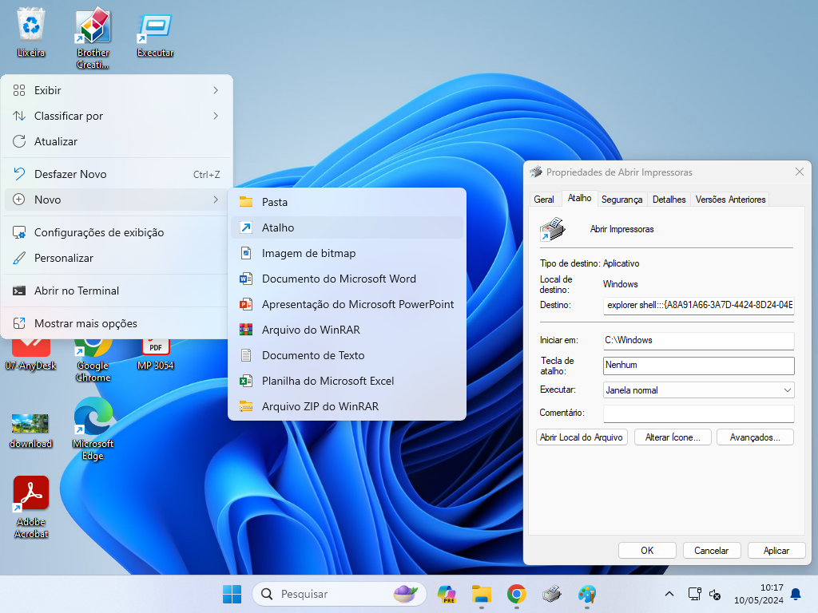Switch to the Geral tab
Image resolution: width=818 pixels, height=613 pixels.
(x=544, y=200)
